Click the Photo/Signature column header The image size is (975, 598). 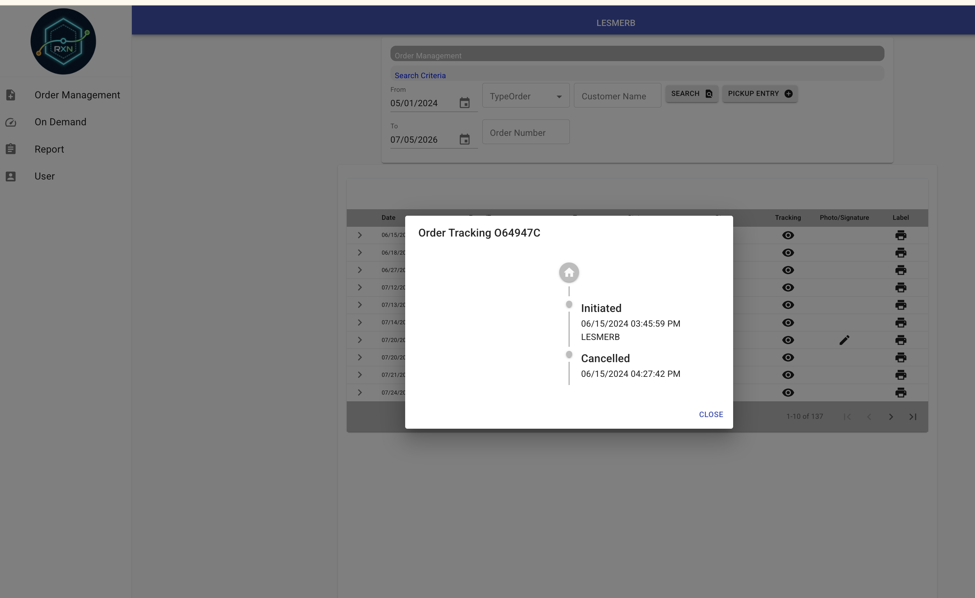[x=844, y=217]
